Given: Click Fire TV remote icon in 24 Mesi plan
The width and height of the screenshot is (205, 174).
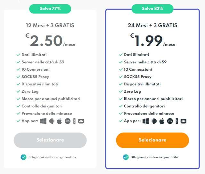Looking at the screenshot, I should pos(176,121).
